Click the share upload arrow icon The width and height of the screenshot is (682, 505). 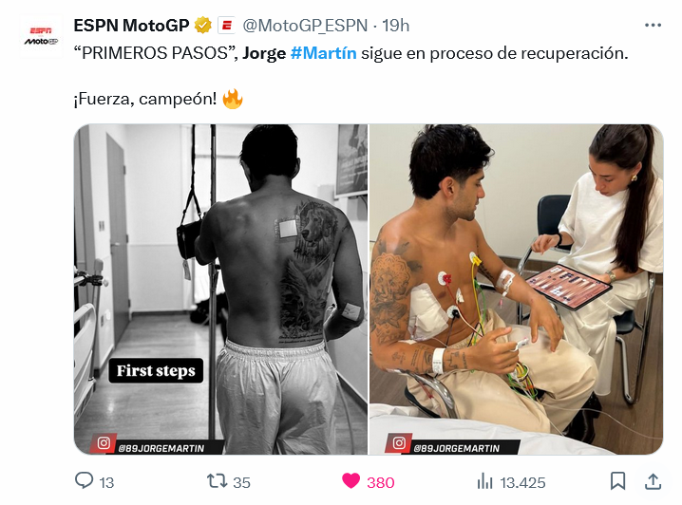pyautogui.click(x=653, y=481)
